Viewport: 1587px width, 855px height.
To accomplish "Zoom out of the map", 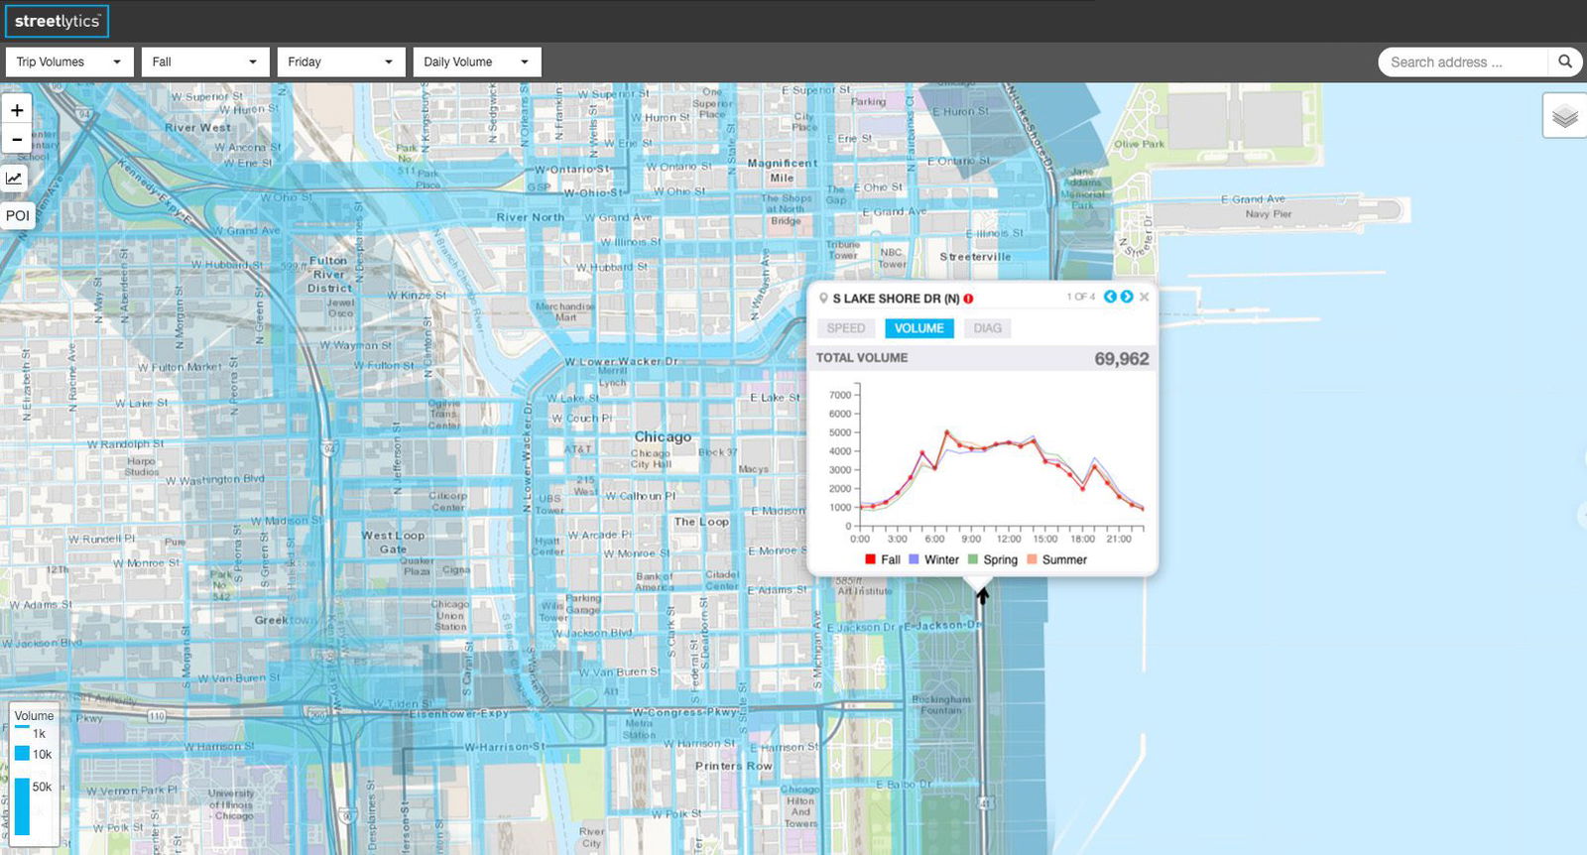I will 17,140.
